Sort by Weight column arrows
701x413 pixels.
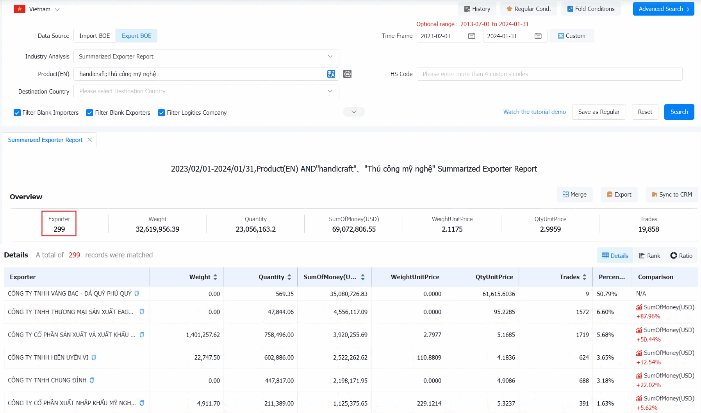215,277
